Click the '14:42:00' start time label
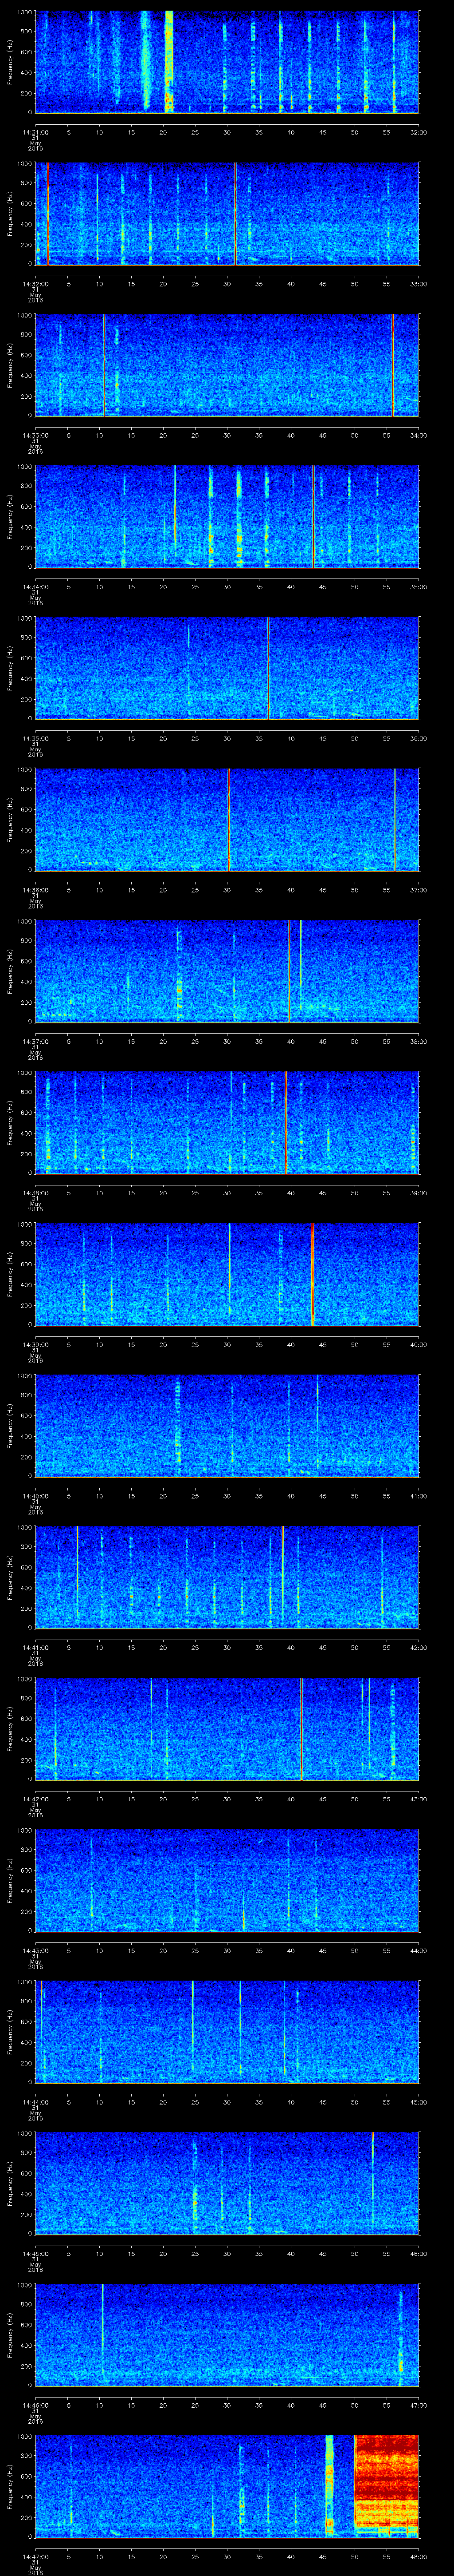Screen dimensions: 454x2576 pyautogui.click(x=36, y=1798)
